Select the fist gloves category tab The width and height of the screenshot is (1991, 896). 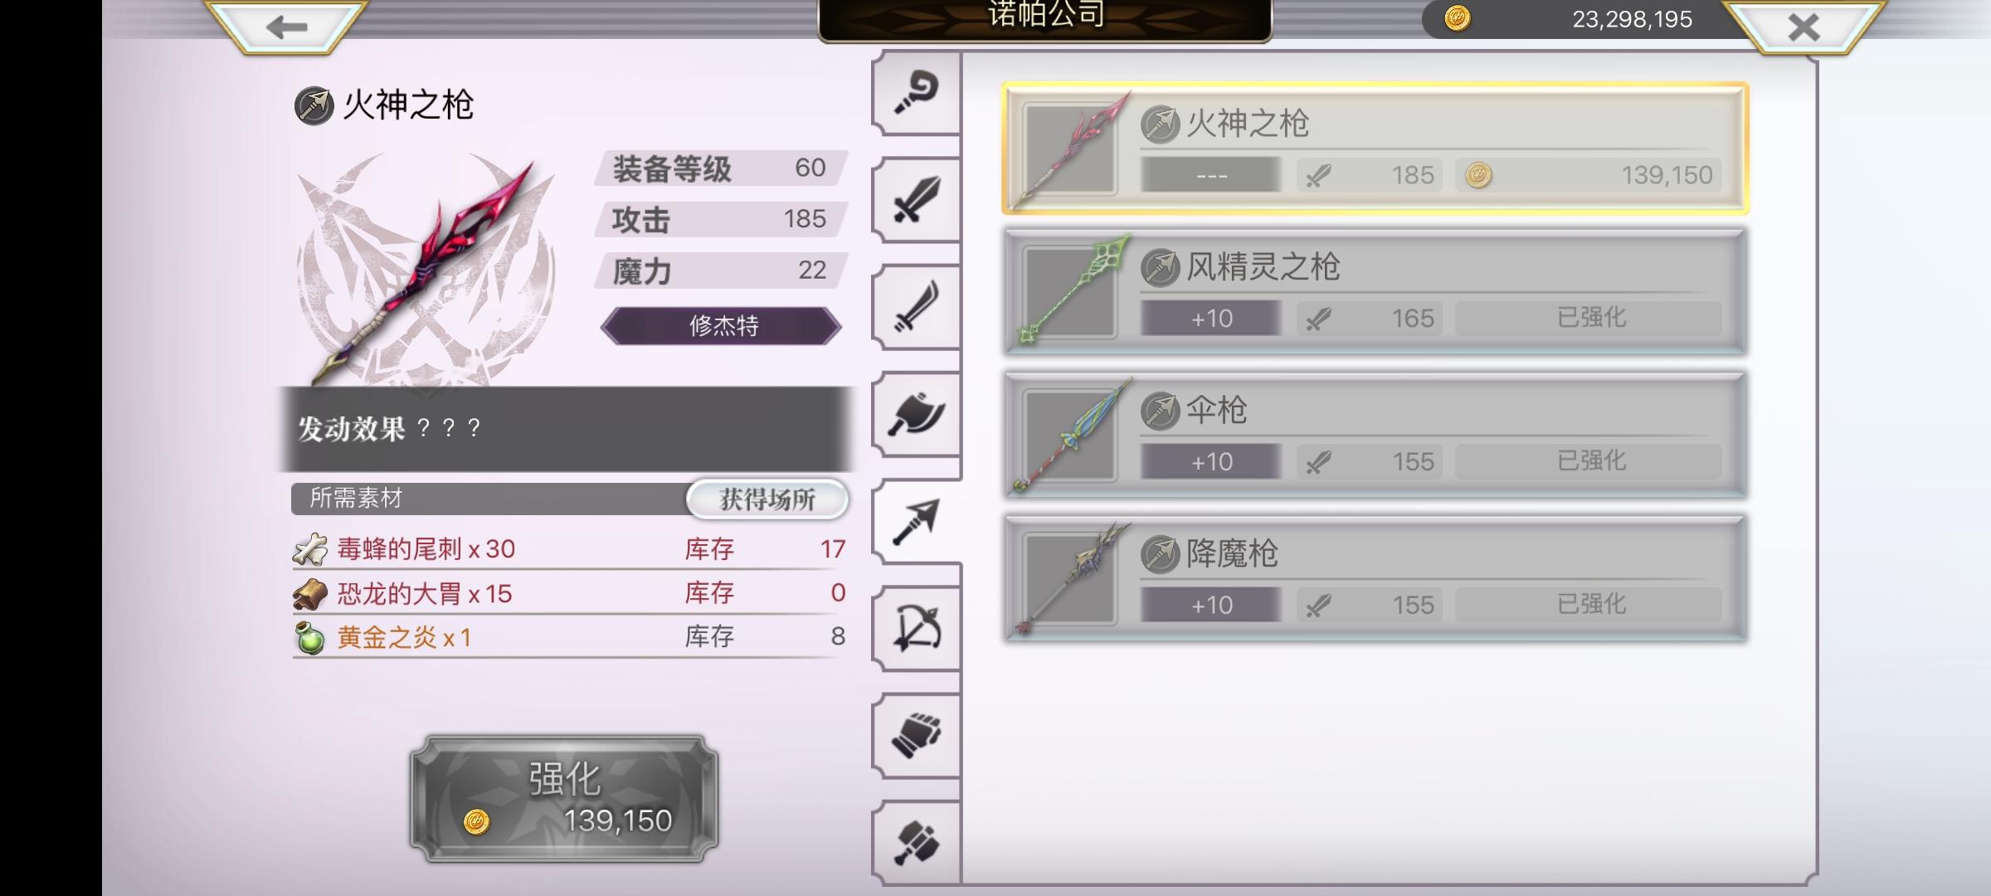coord(917,736)
